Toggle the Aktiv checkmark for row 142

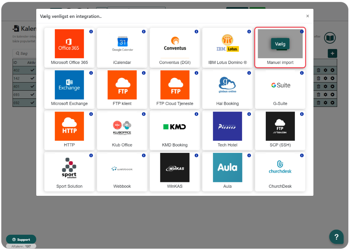(32, 78)
